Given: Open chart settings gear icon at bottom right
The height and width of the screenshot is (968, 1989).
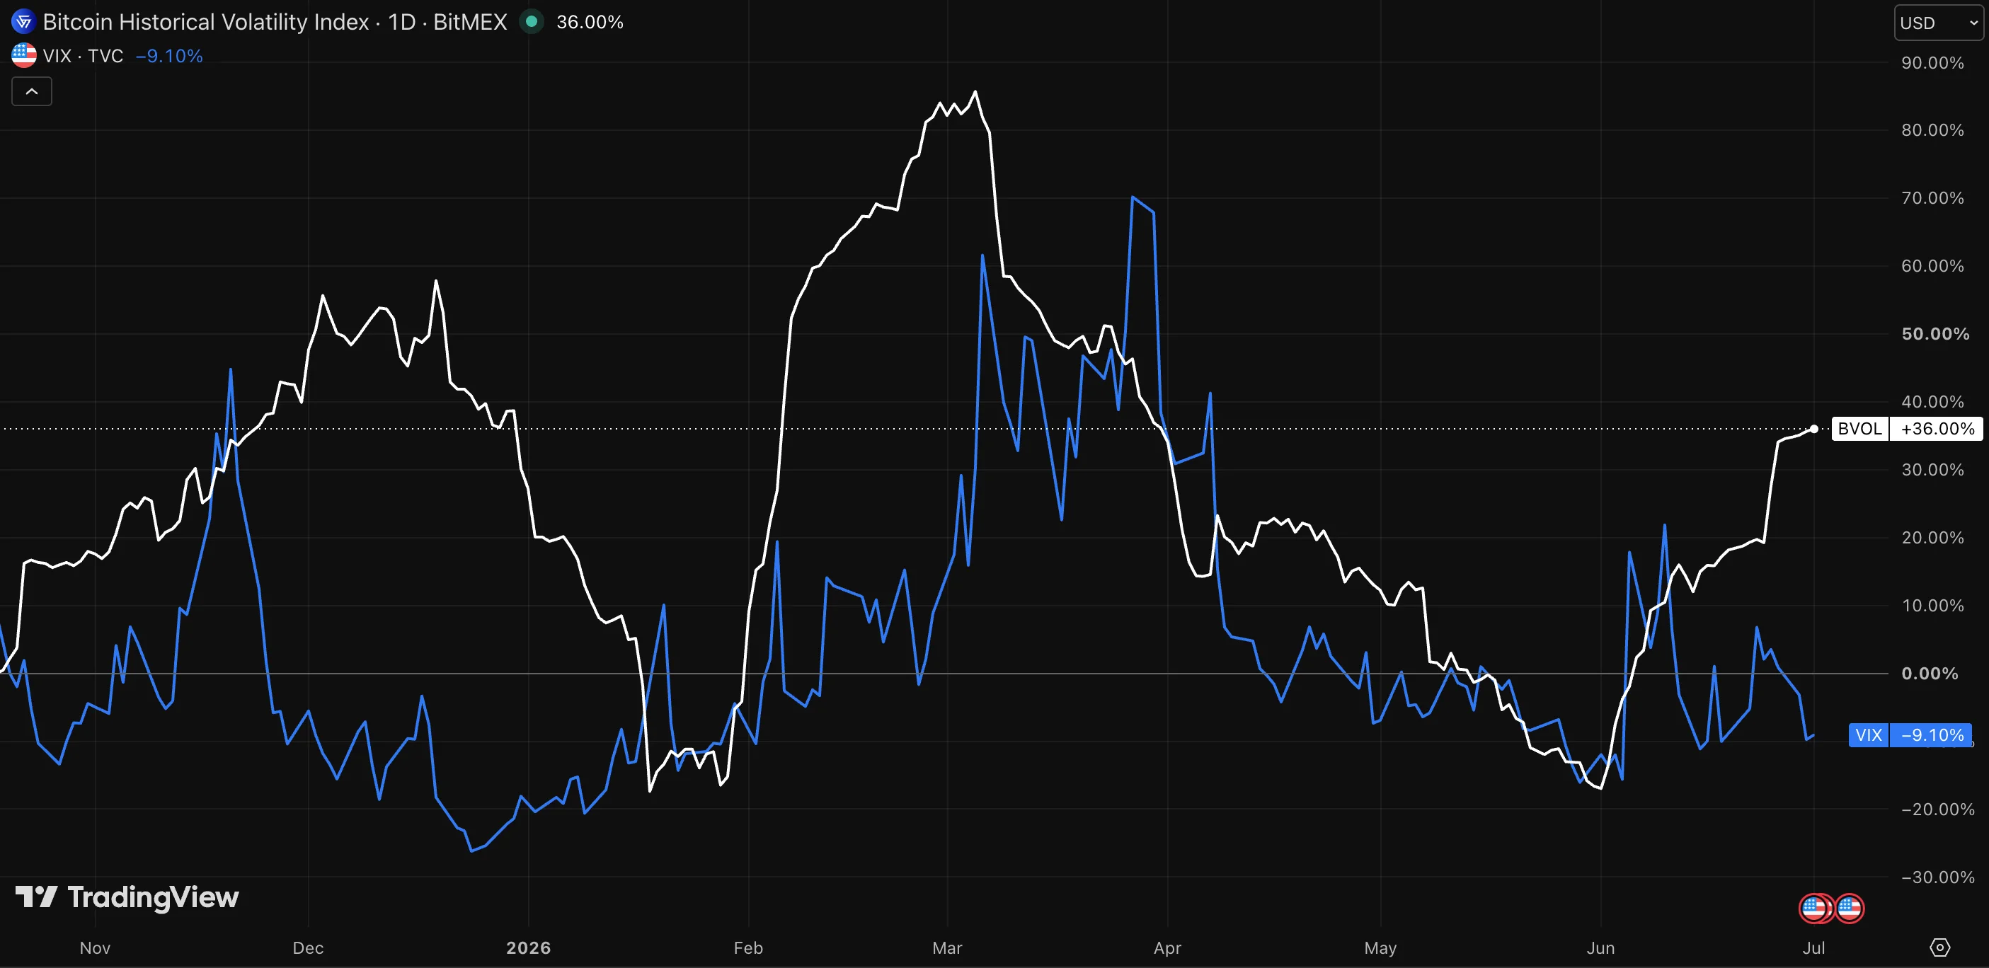Looking at the screenshot, I should (1939, 947).
